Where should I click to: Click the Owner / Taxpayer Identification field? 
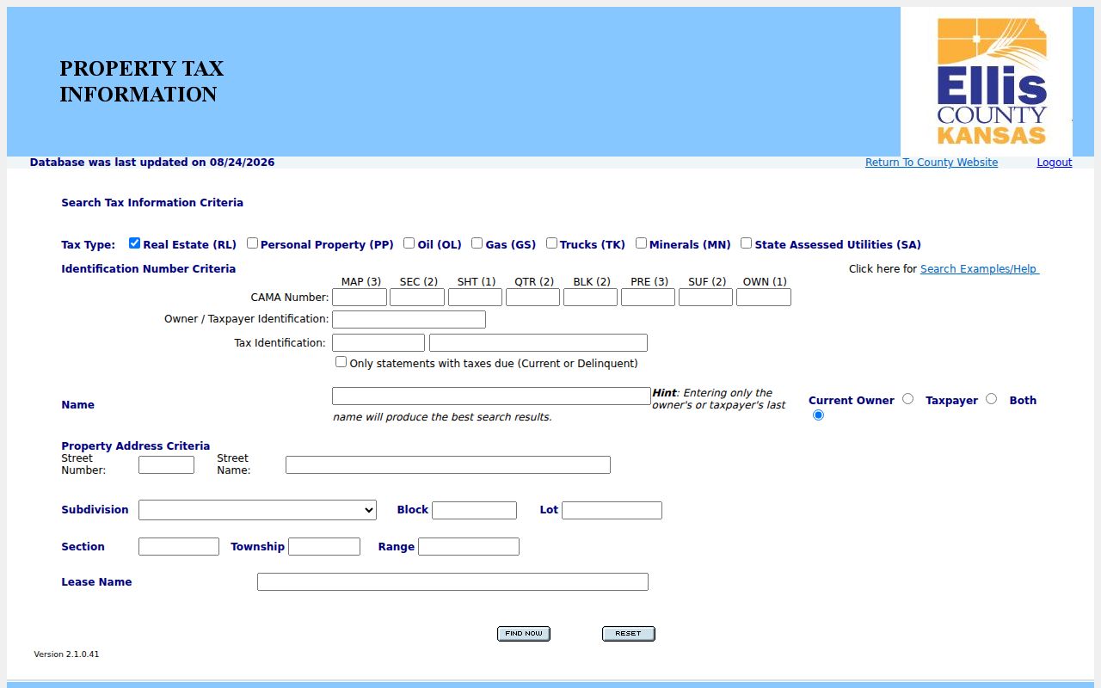(x=409, y=320)
